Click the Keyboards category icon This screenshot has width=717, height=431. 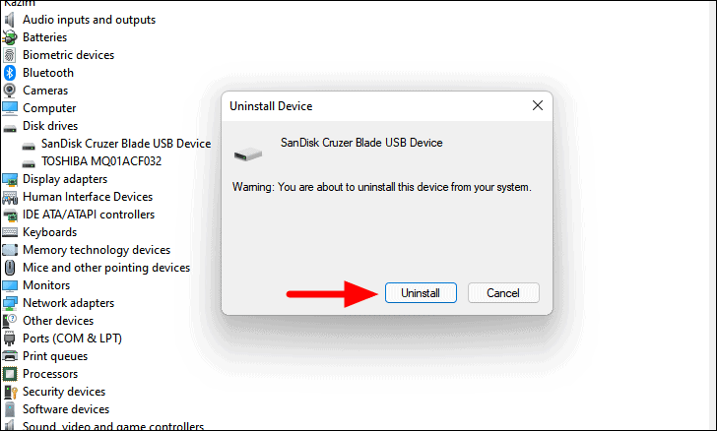[10, 232]
